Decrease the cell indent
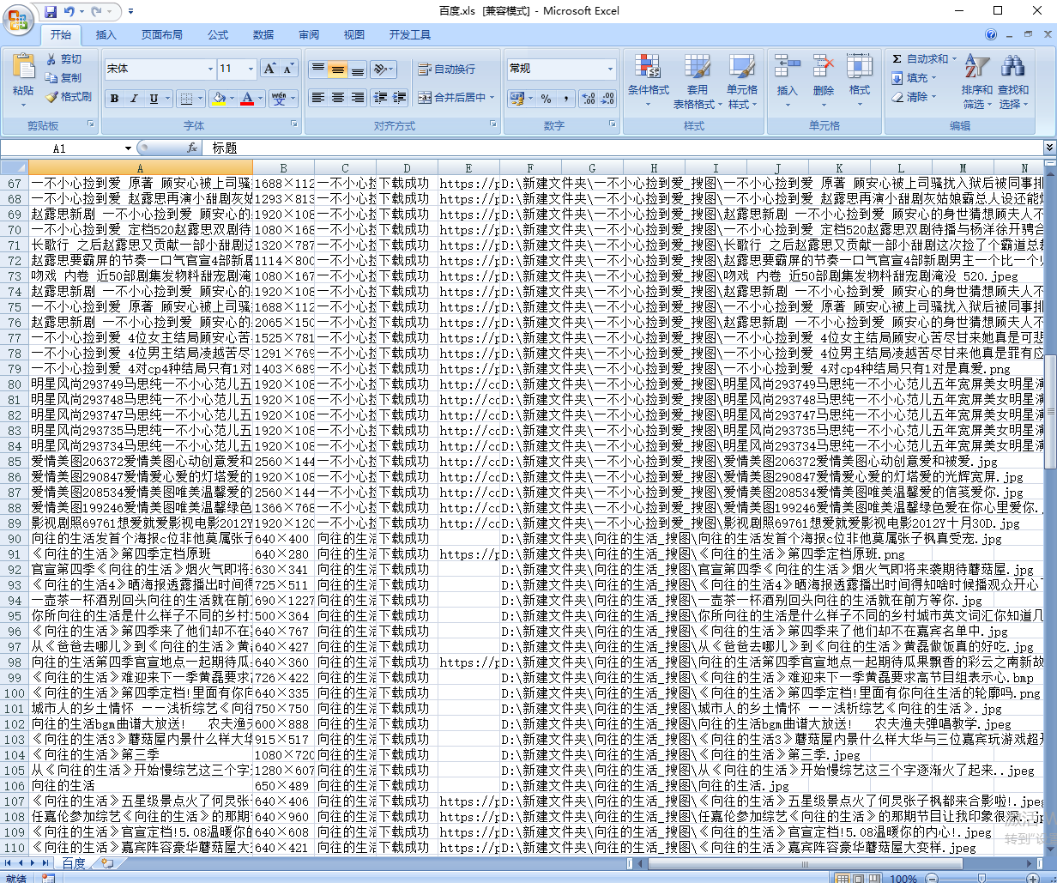The image size is (1057, 883). click(x=380, y=98)
